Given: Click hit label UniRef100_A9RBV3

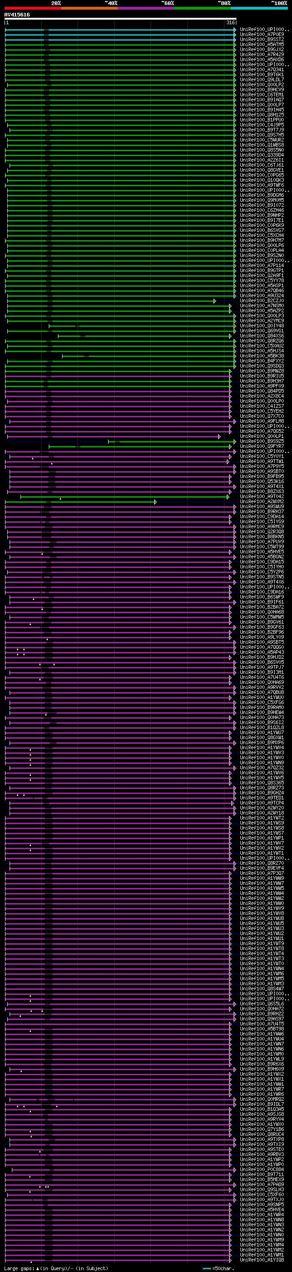Looking at the screenshot, I should tap(262, 1155).
